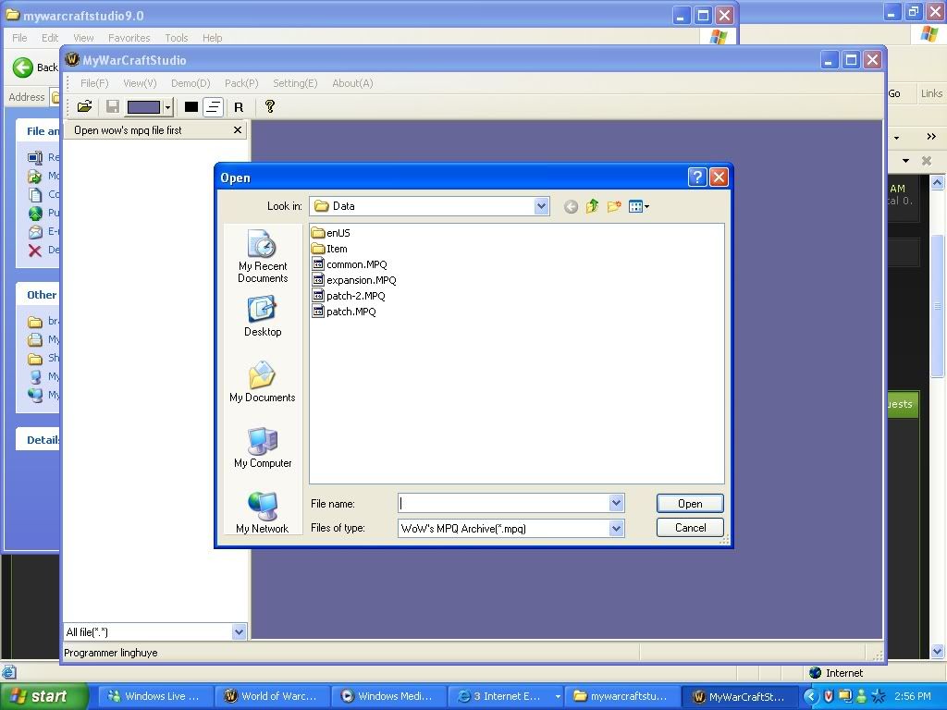Open the color swatch dropdown arrow
This screenshot has width=947, height=710.
pyautogui.click(x=168, y=107)
